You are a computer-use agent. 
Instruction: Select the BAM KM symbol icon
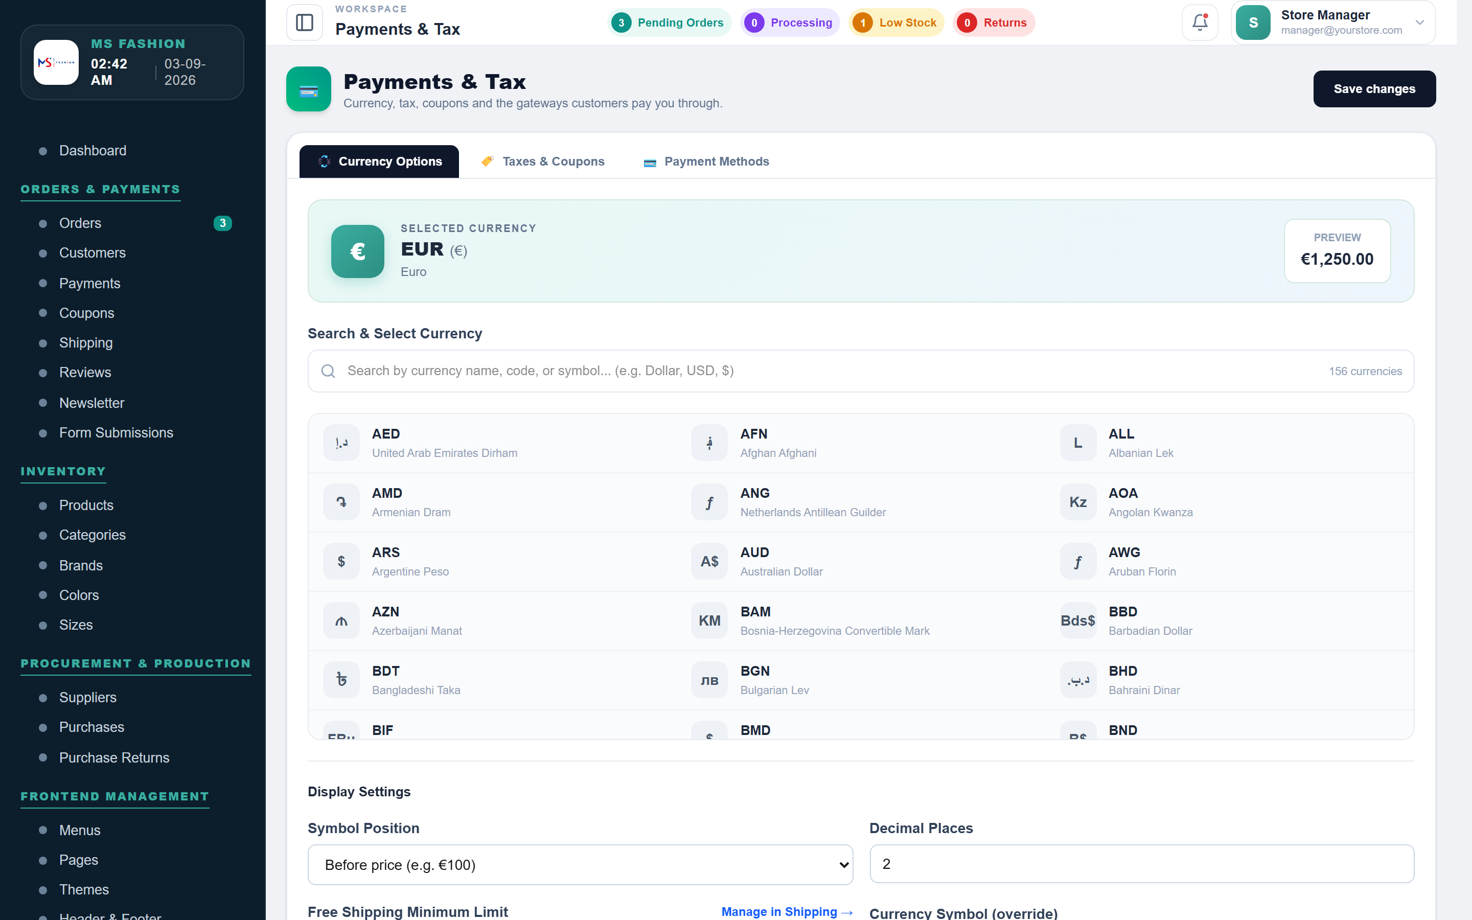click(x=709, y=620)
